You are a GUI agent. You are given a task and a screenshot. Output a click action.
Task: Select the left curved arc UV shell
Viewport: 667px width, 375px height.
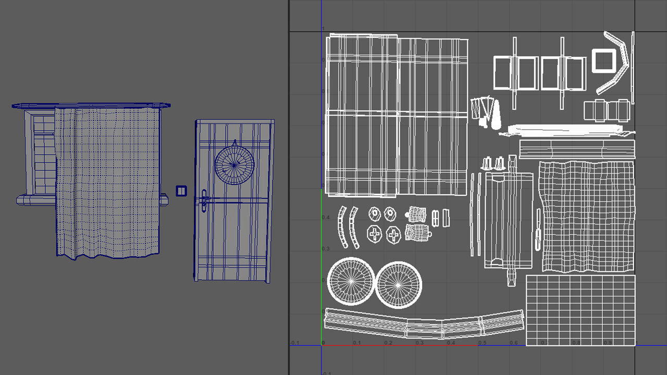click(x=341, y=227)
